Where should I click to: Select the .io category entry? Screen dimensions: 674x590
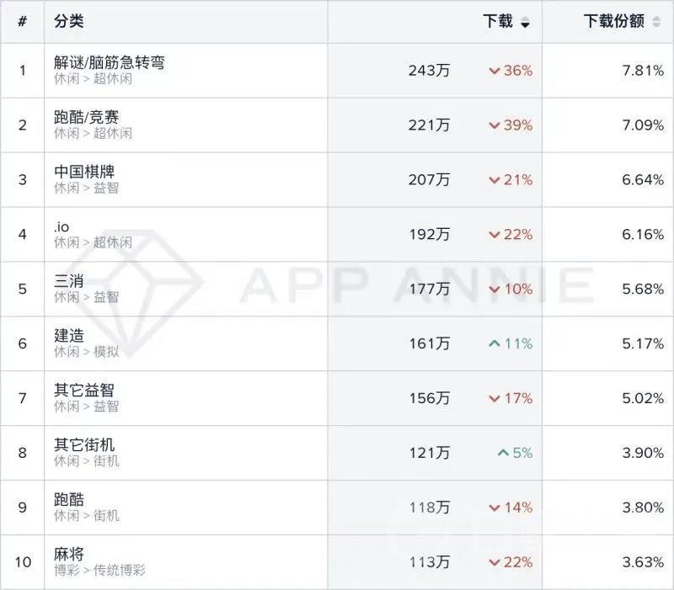tap(57, 226)
